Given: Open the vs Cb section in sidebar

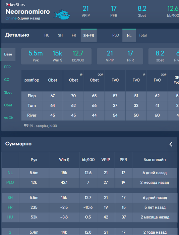Looking at the screenshot, I should [9, 118].
